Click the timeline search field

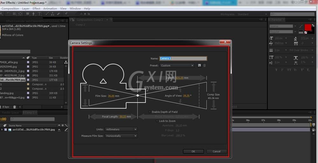click(x=32, y=119)
